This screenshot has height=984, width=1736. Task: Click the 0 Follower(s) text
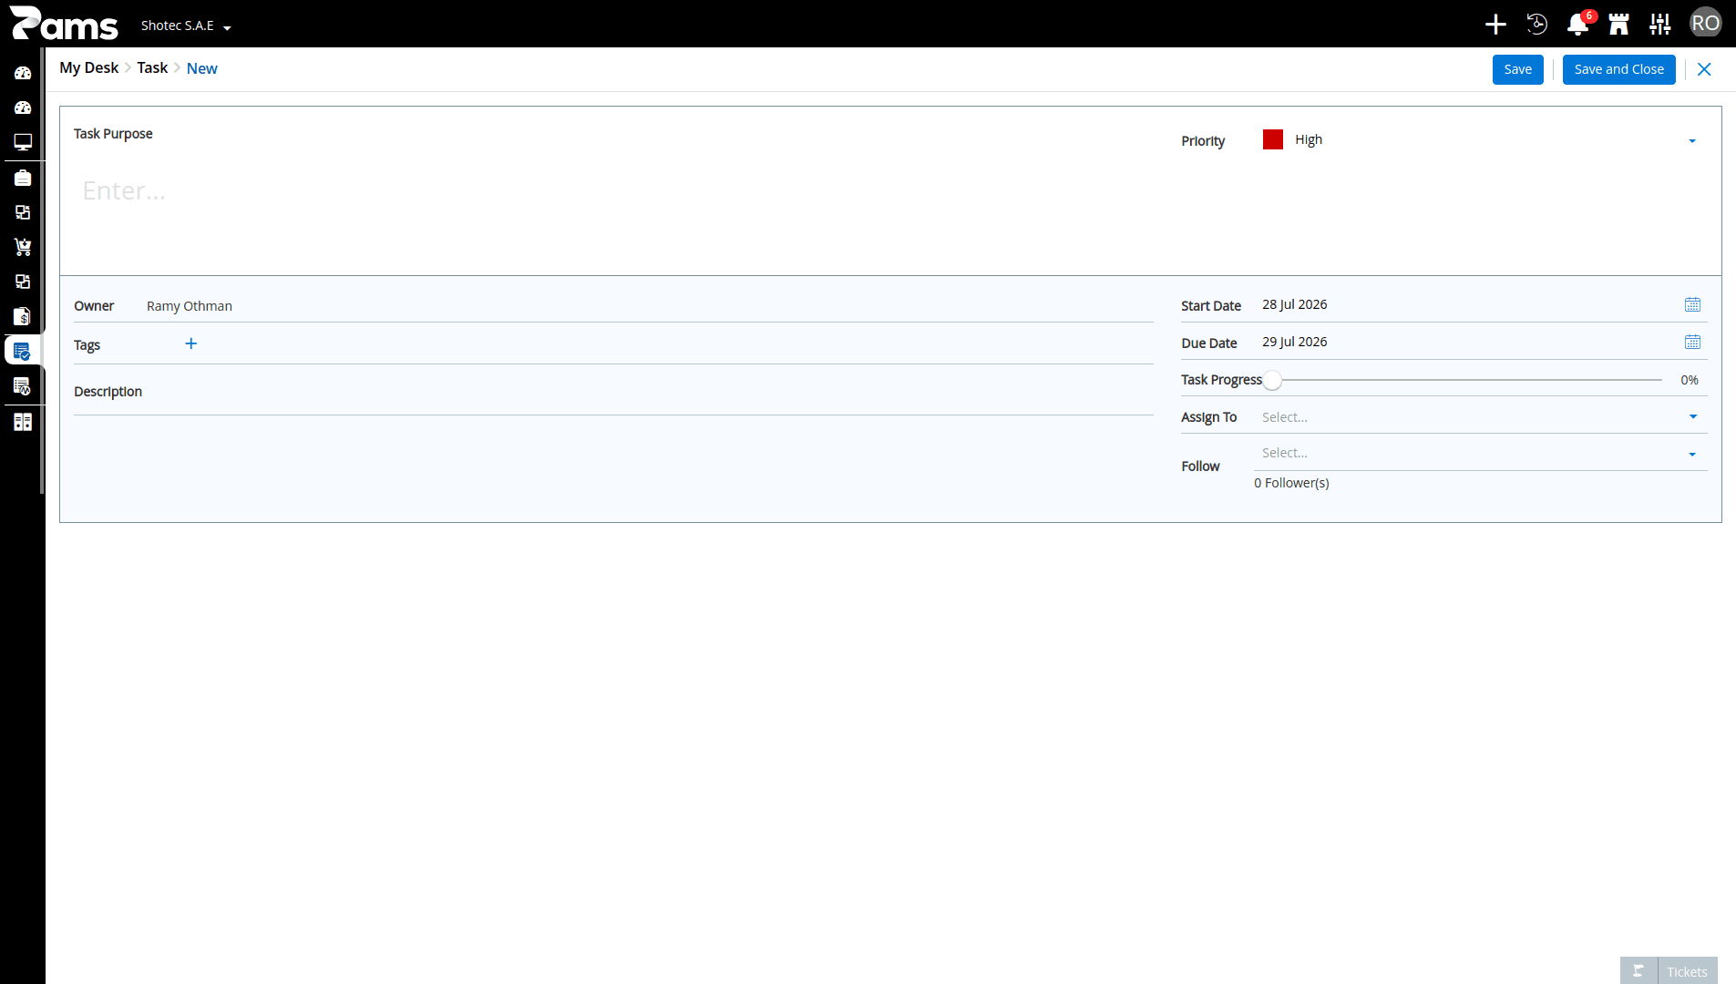tap(1291, 483)
